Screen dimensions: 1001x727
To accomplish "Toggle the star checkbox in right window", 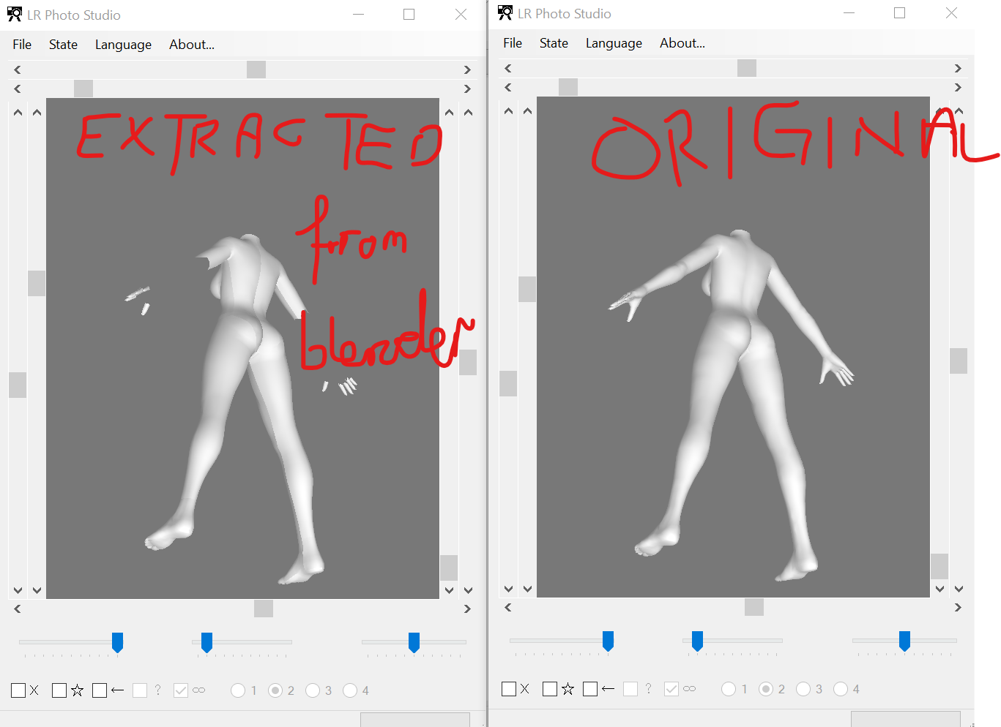I will click(x=550, y=689).
